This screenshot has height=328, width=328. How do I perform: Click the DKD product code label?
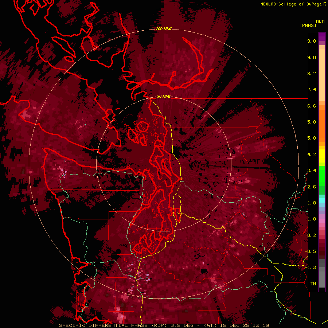(320, 22)
